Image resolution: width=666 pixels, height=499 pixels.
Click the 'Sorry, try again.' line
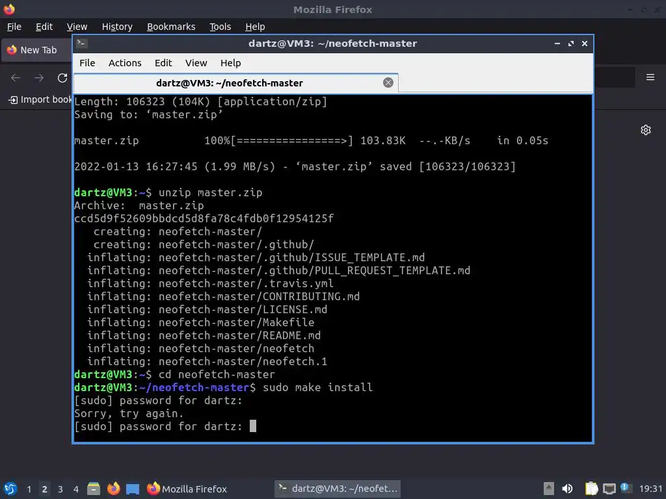pyautogui.click(x=129, y=414)
